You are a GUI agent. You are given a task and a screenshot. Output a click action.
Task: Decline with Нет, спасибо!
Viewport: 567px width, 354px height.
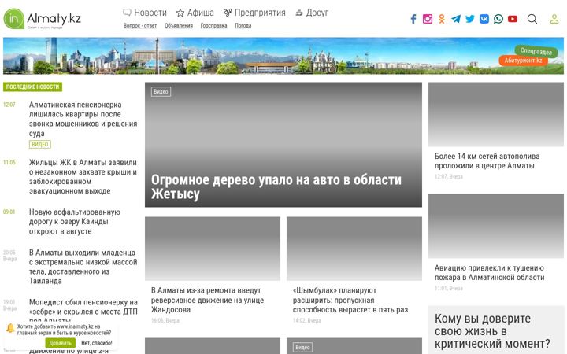(97, 343)
